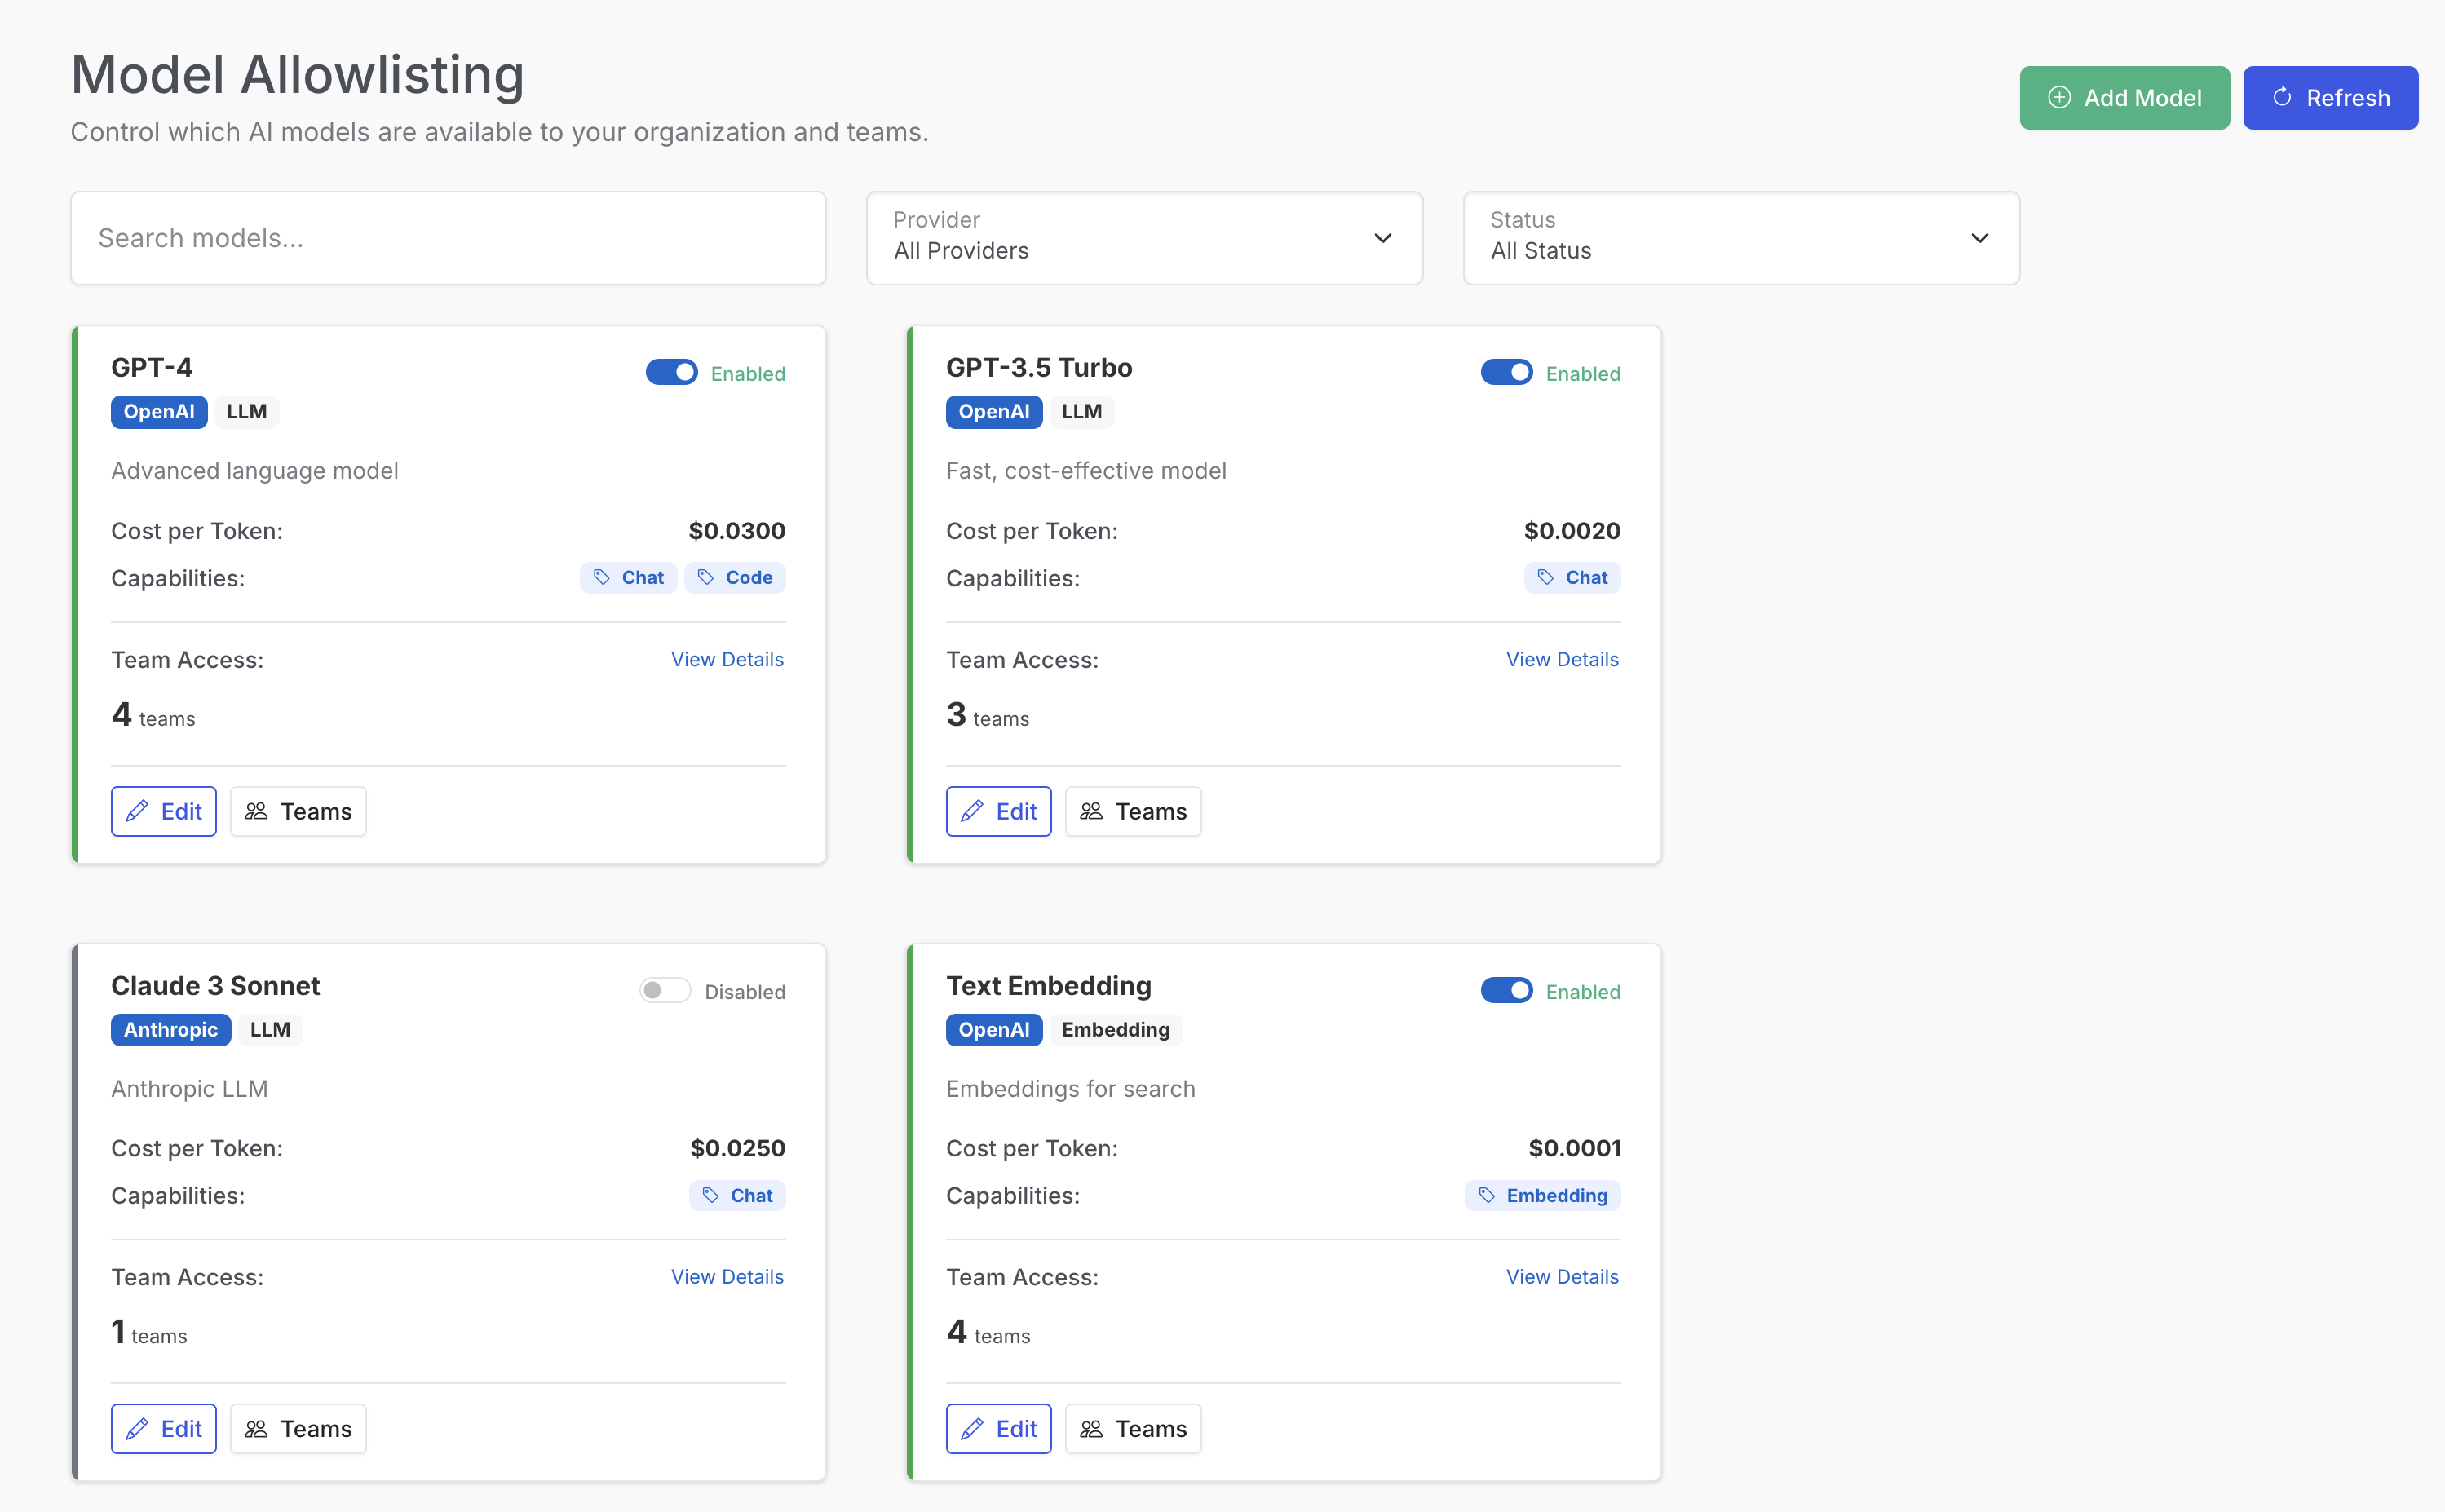This screenshot has height=1512, width=2445.
Task: Click the pencil icon on Claude 3 Sonnet
Action: [137, 1429]
